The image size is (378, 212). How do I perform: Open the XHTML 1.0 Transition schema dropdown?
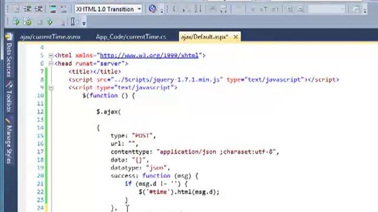click(x=108, y=9)
